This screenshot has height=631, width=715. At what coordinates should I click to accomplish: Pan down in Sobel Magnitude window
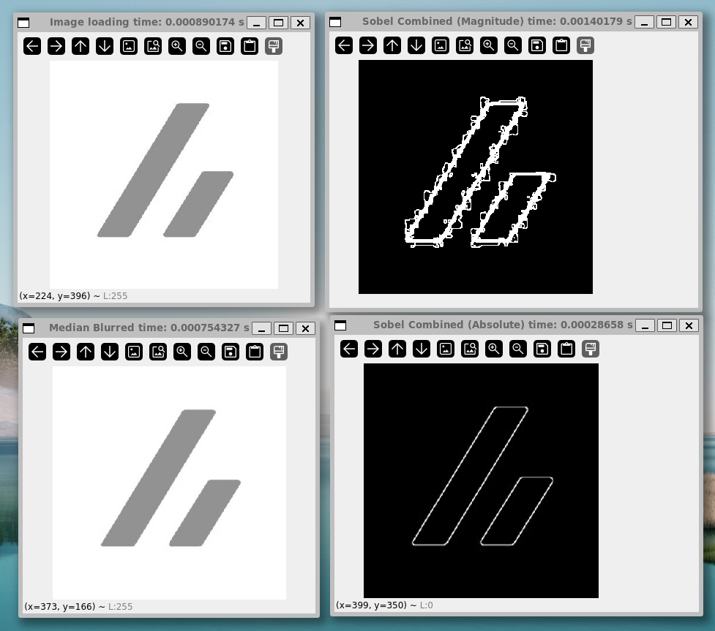click(416, 45)
